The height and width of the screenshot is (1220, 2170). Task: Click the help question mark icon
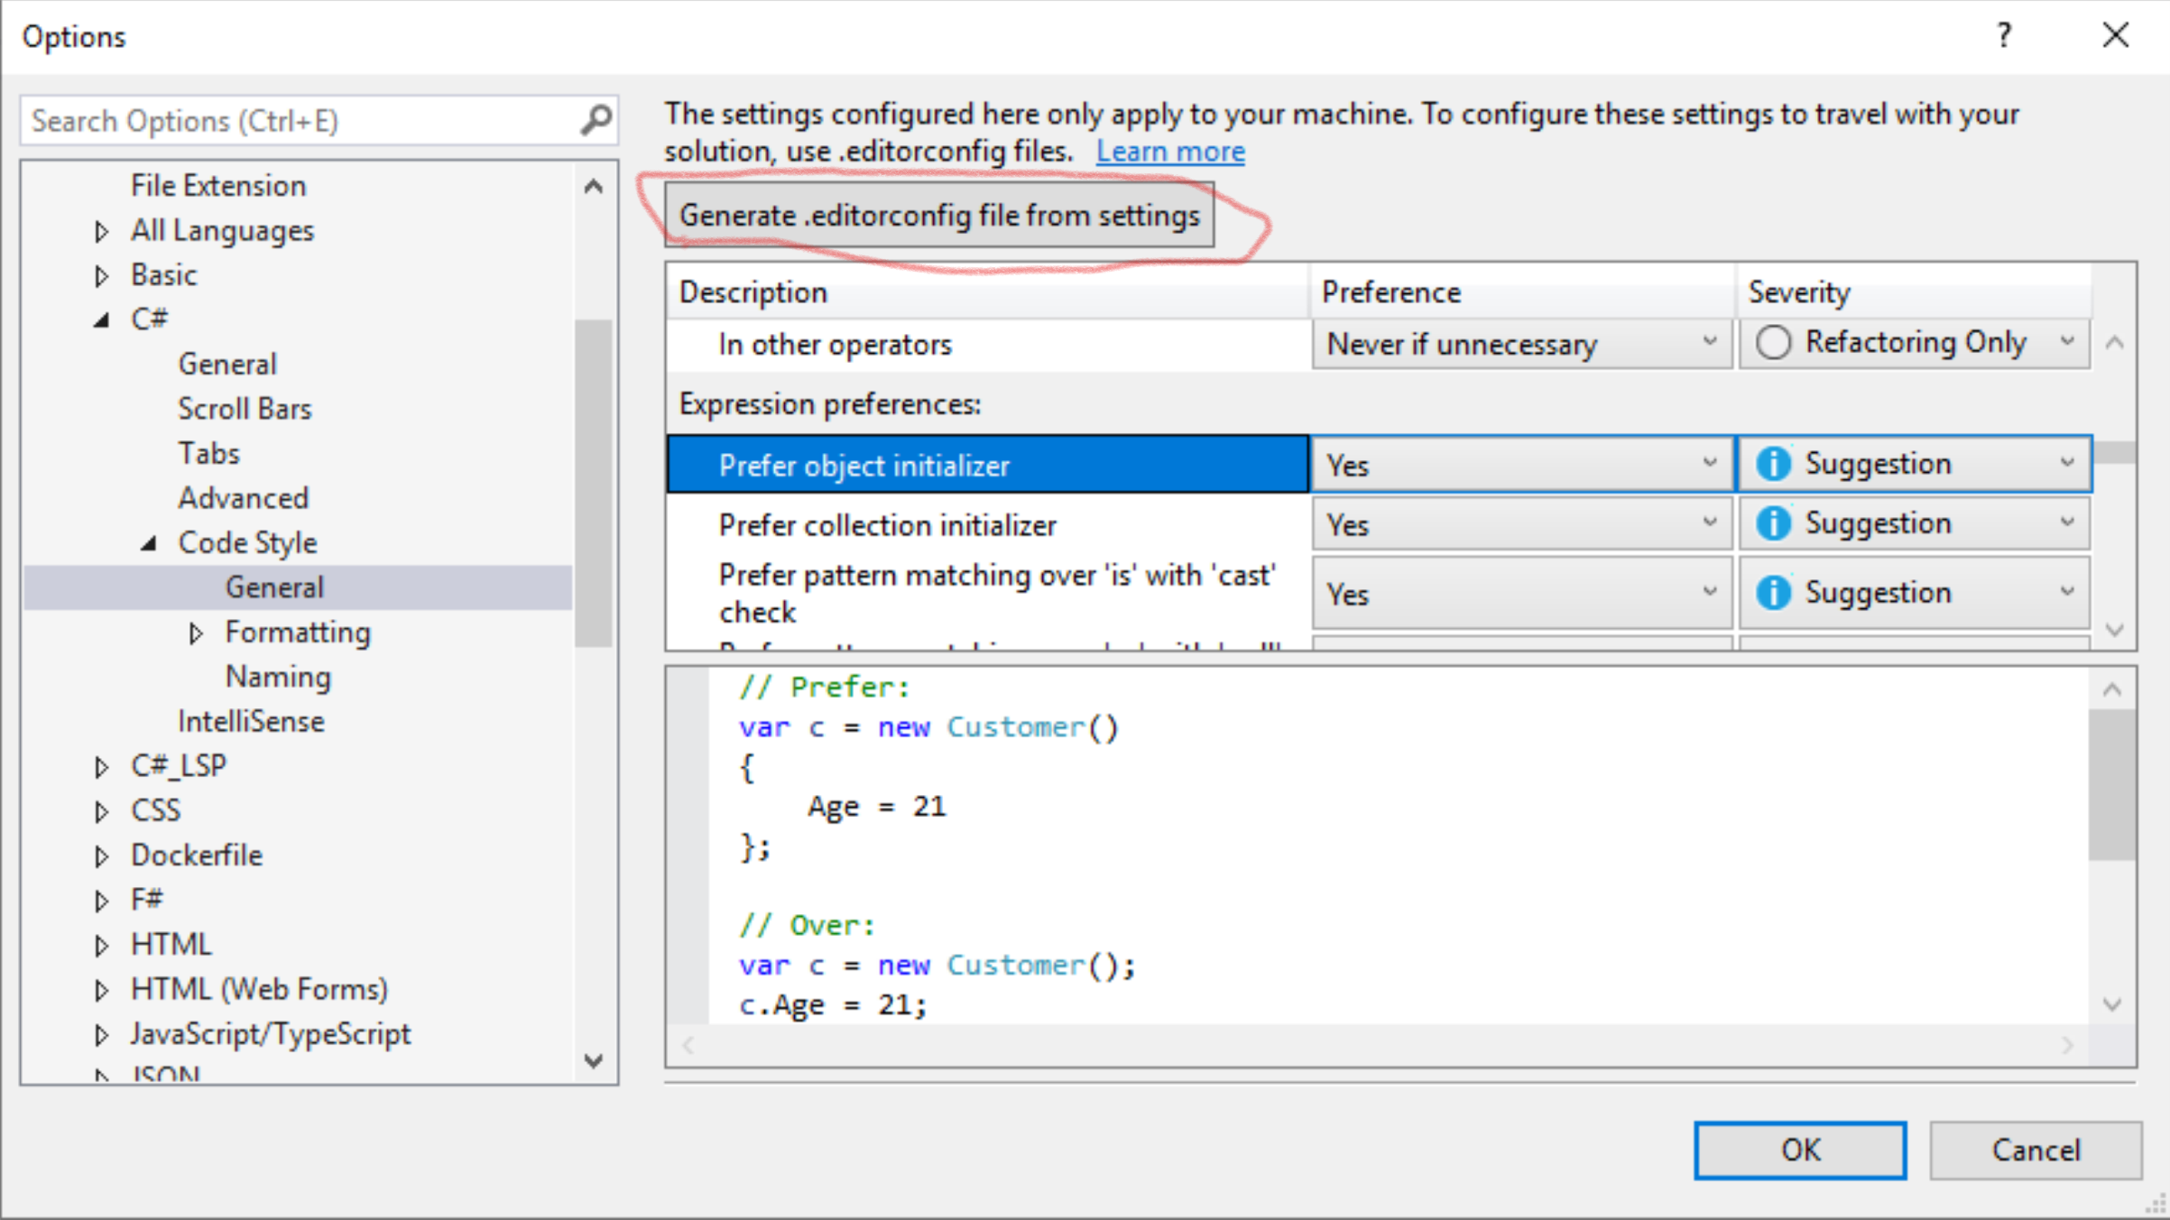click(x=2003, y=36)
